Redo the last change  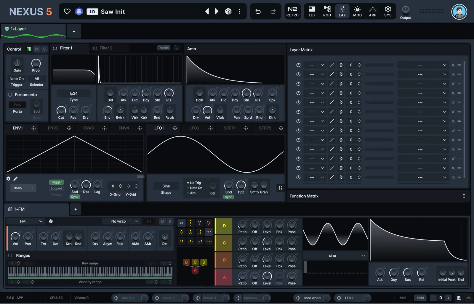coord(273,12)
